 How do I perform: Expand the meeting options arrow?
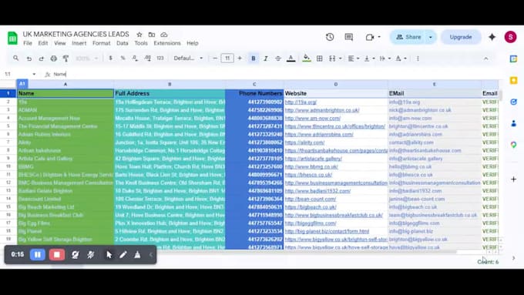pos(379,37)
